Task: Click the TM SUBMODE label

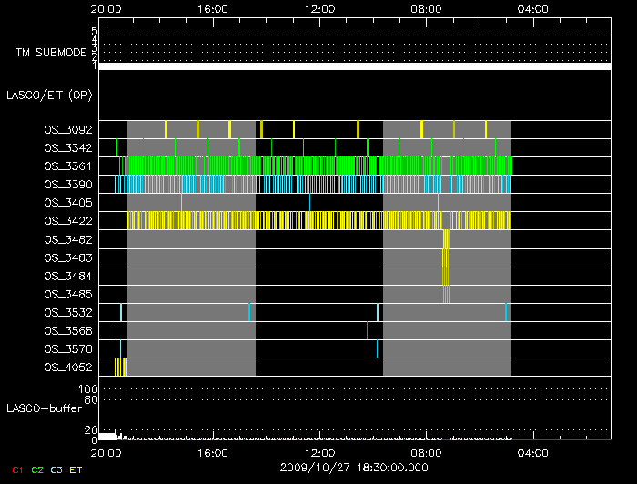Action: click(x=49, y=53)
